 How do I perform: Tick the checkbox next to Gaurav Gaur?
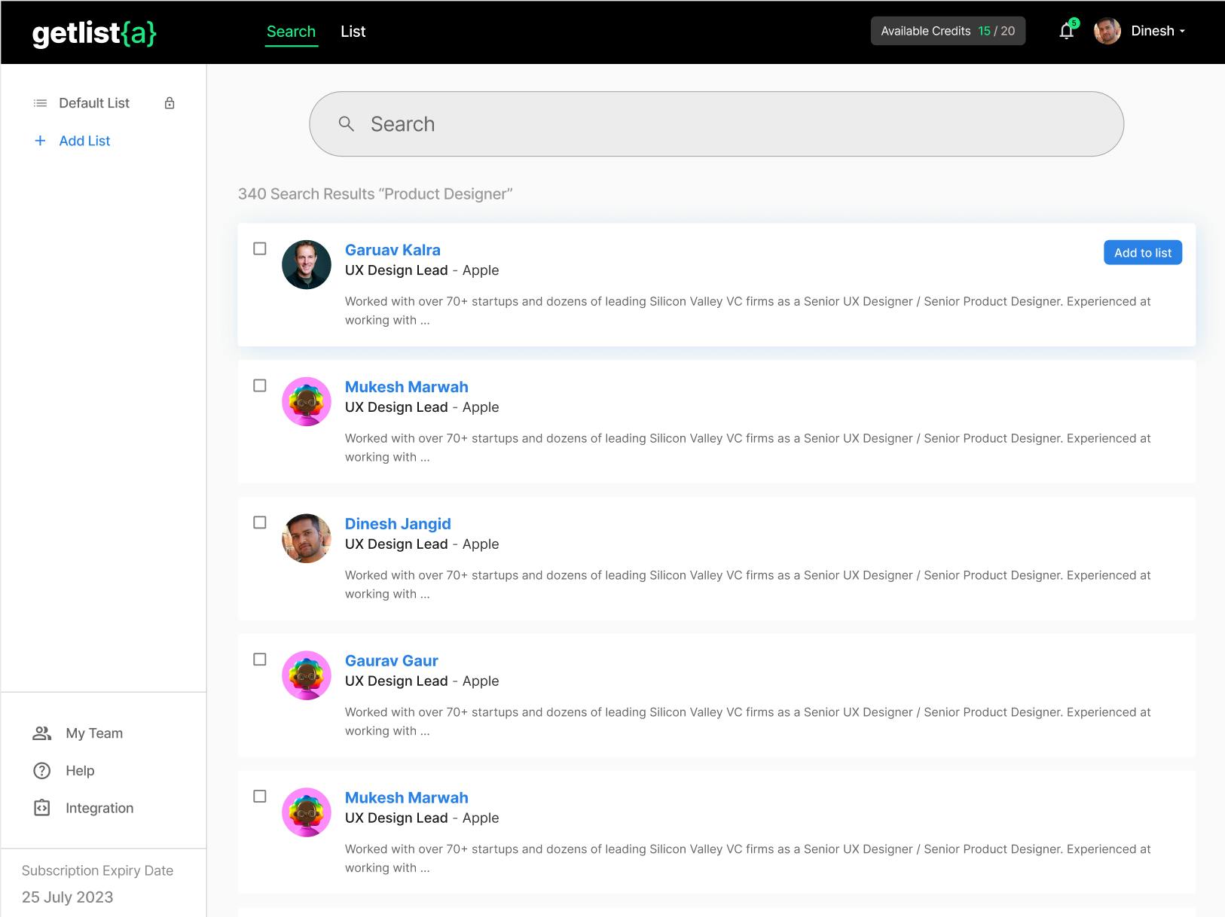click(260, 660)
